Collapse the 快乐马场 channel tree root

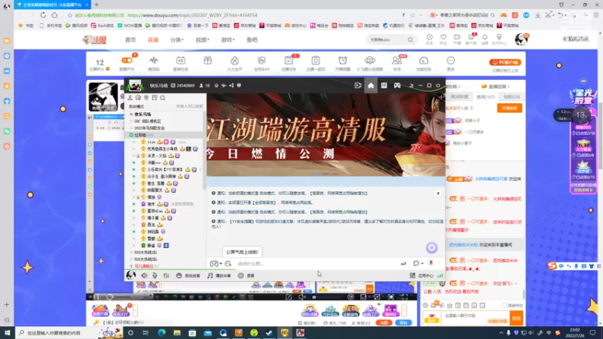[x=131, y=115]
